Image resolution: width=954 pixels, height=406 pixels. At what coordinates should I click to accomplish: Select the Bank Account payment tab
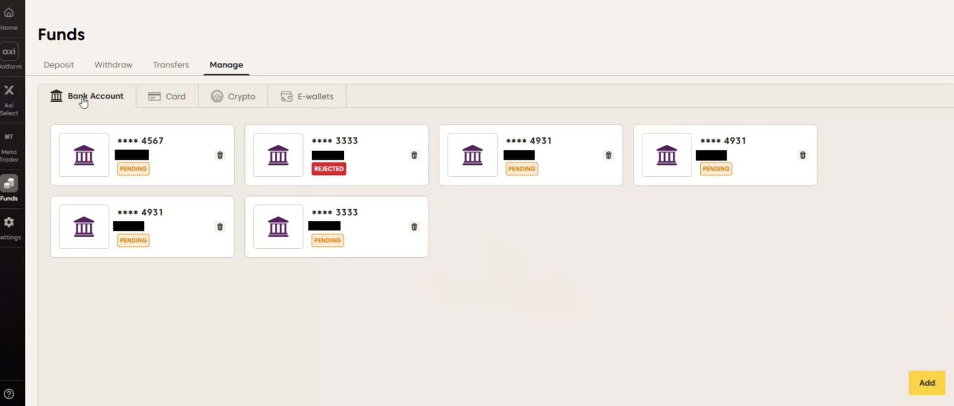[x=87, y=96]
